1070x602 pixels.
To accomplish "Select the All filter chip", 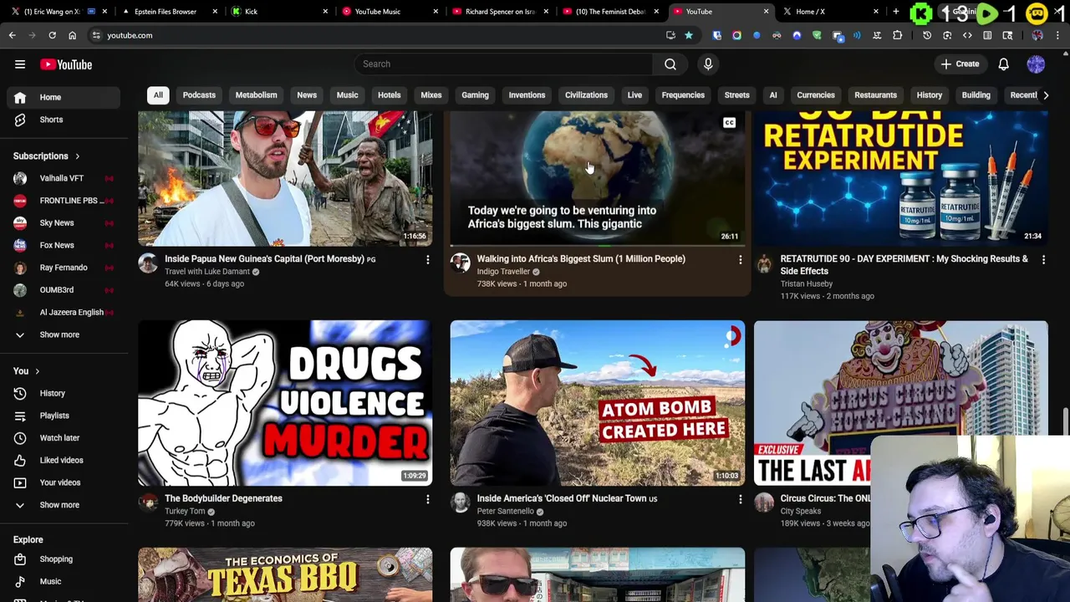I will (x=158, y=95).
